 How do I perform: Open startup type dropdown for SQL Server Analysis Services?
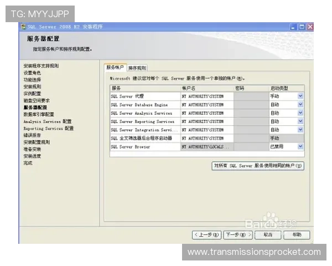click(300, 113)
